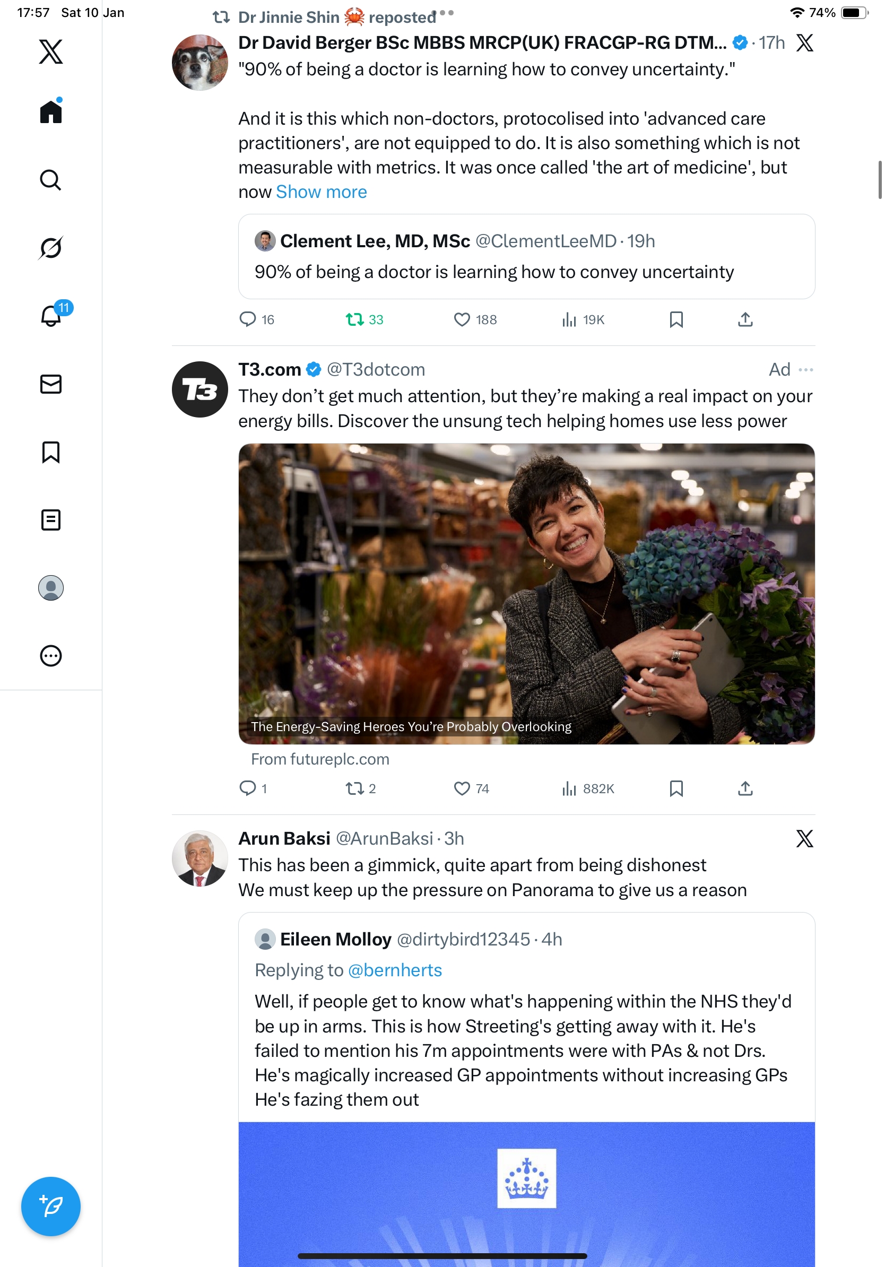Open the T3 ad flower market image
The image size is (885, 1267).
pyautogui.click(x=526, y=593)
